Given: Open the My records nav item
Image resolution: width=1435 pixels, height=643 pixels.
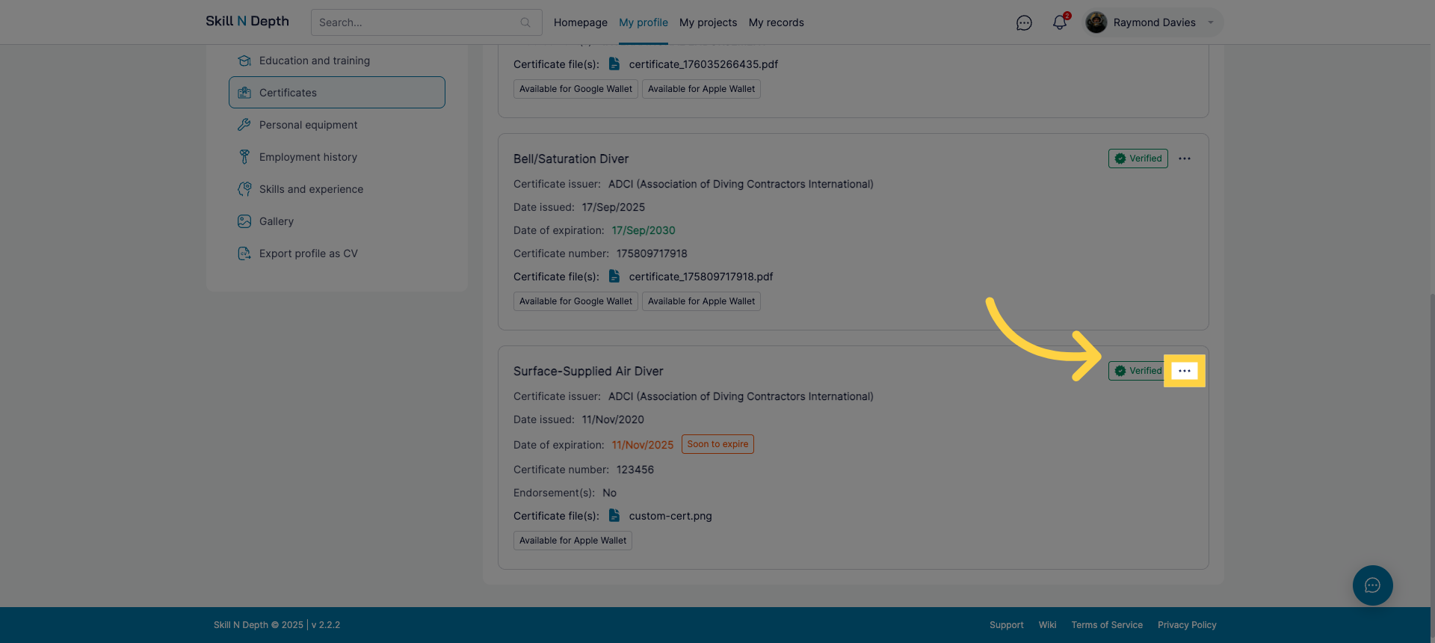Looking at the screenshot, I should pos(777,22).
